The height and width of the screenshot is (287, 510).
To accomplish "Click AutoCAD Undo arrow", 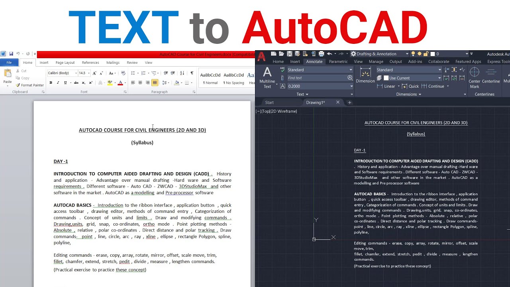I will click(329, 54).
